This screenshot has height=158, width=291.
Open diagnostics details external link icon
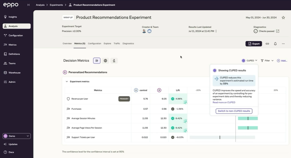click(x=278, y=31)
